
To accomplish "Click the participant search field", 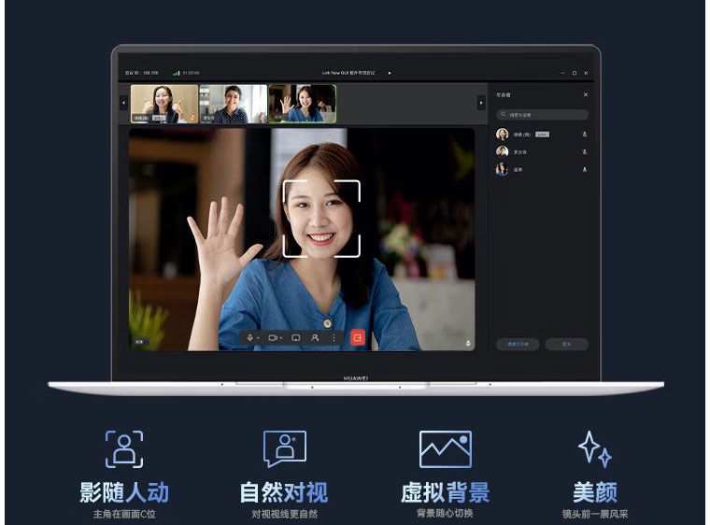I will (543, 115).
